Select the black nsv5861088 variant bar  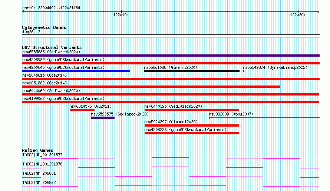tap(192, 71)
